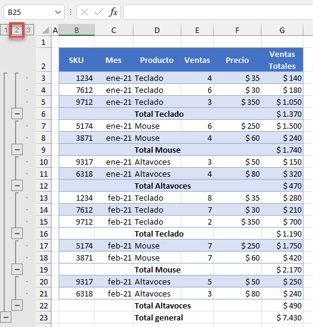Click the Enter checkmark formula icon
The height and width of the screenshot is (327, 313).
[99, 12]
